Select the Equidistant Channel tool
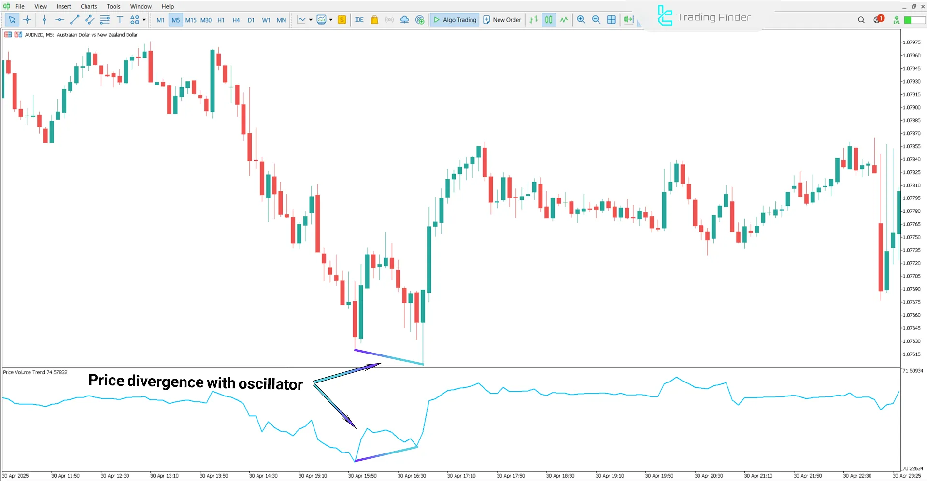The image size is (927, 481). (x=89, y=20)
